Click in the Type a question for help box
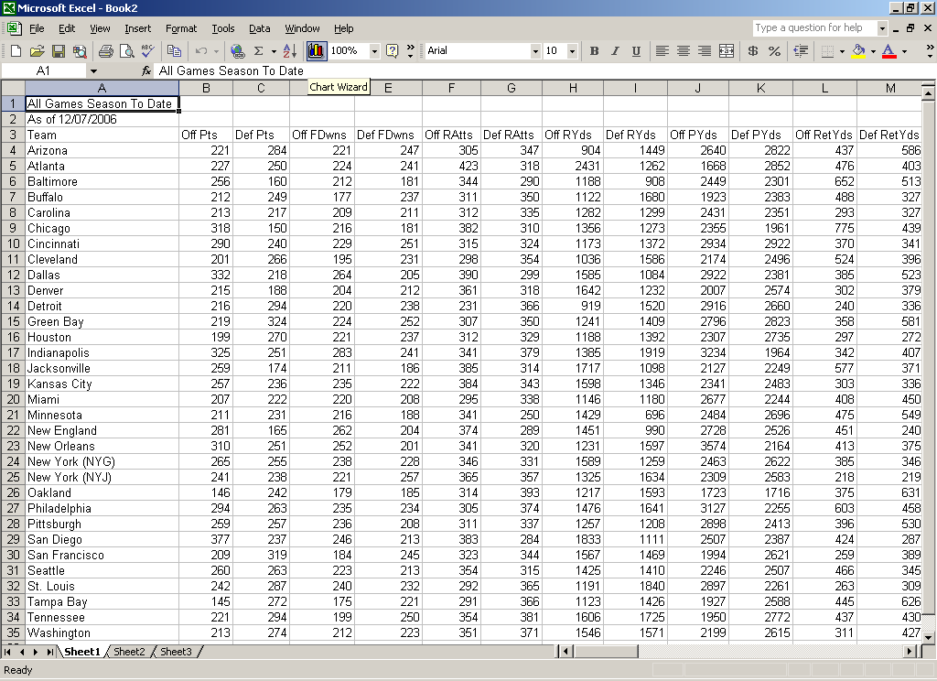 click(x=814, y=28)
